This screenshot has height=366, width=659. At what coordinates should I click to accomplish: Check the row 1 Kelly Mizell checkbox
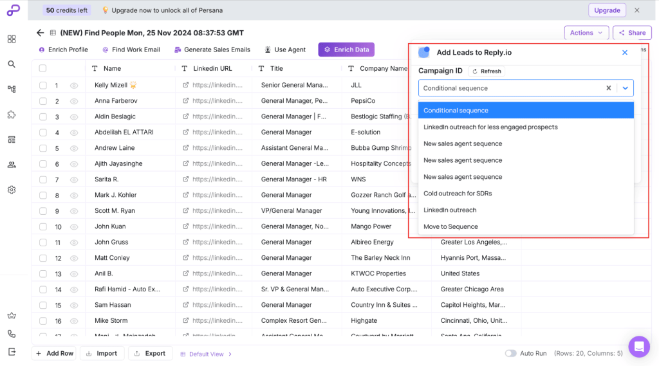click(x=43, y=86)
